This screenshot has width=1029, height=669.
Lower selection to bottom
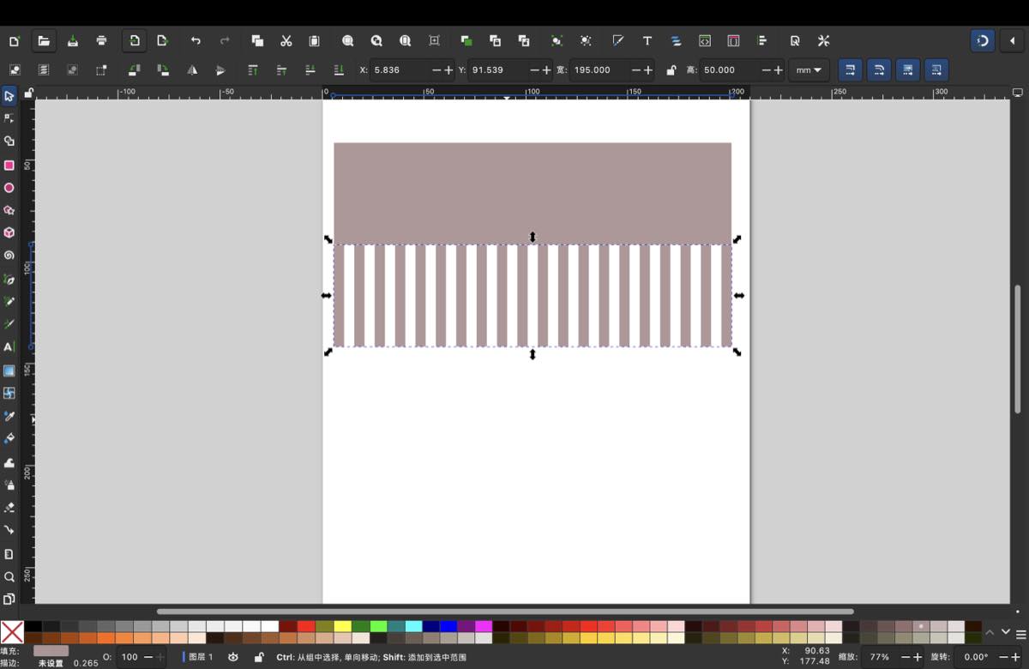339,70
